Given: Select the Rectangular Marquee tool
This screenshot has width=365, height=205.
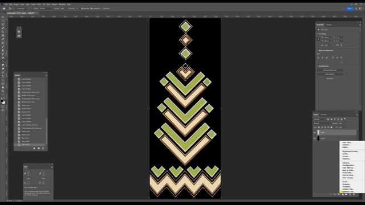Looking at the screenshot, I should click(x=3, y=20).
